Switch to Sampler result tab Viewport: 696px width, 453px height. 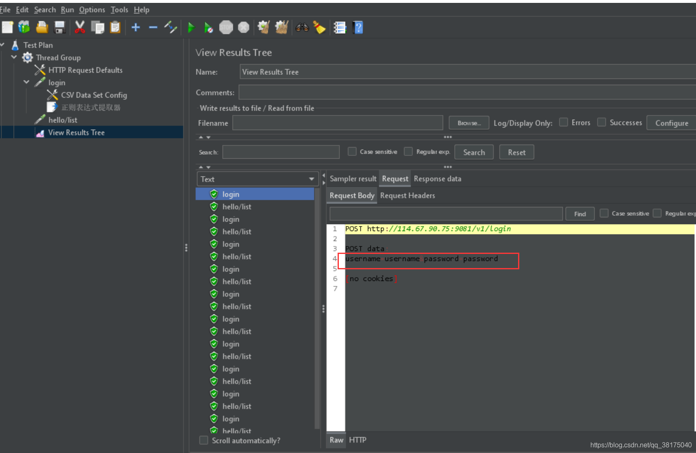coord(353,179)
